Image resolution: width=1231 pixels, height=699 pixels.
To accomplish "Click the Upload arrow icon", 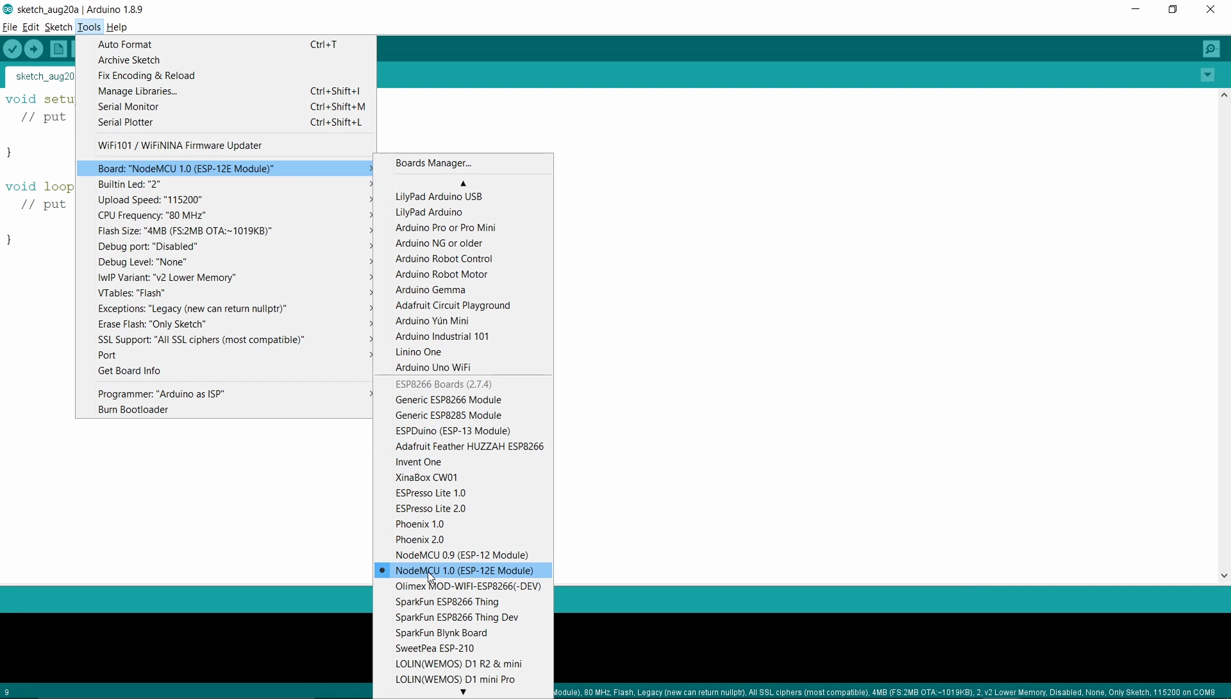I will point(34,49).
